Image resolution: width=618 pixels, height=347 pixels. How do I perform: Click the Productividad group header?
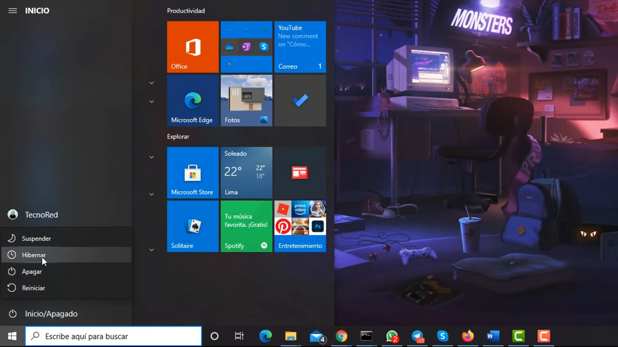[x=186, y=11]
